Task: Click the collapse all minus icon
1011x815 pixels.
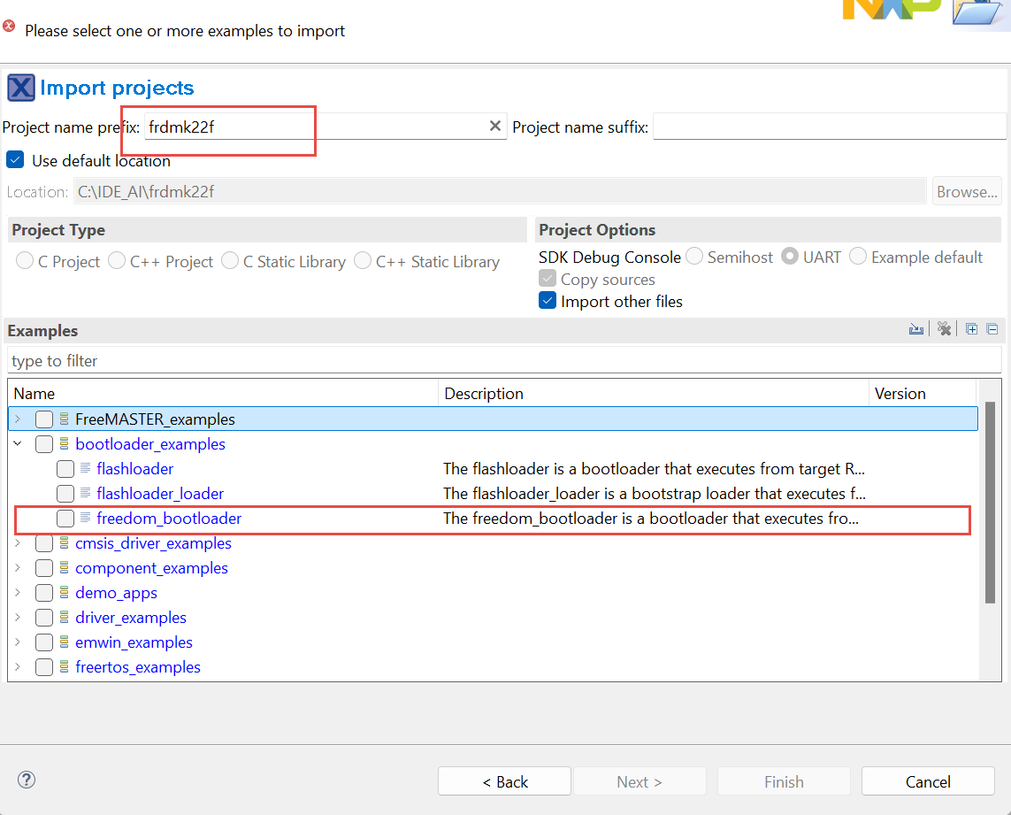Action: point(992,330)
